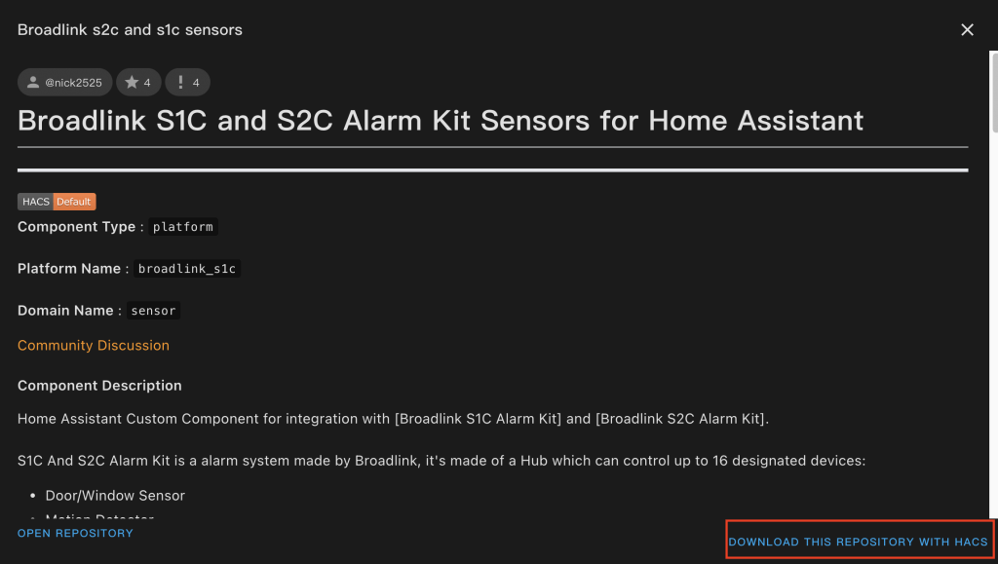Click the dialog title 'Broadlink s2c and s1c sensors'
998x564 pixels.
130,30
